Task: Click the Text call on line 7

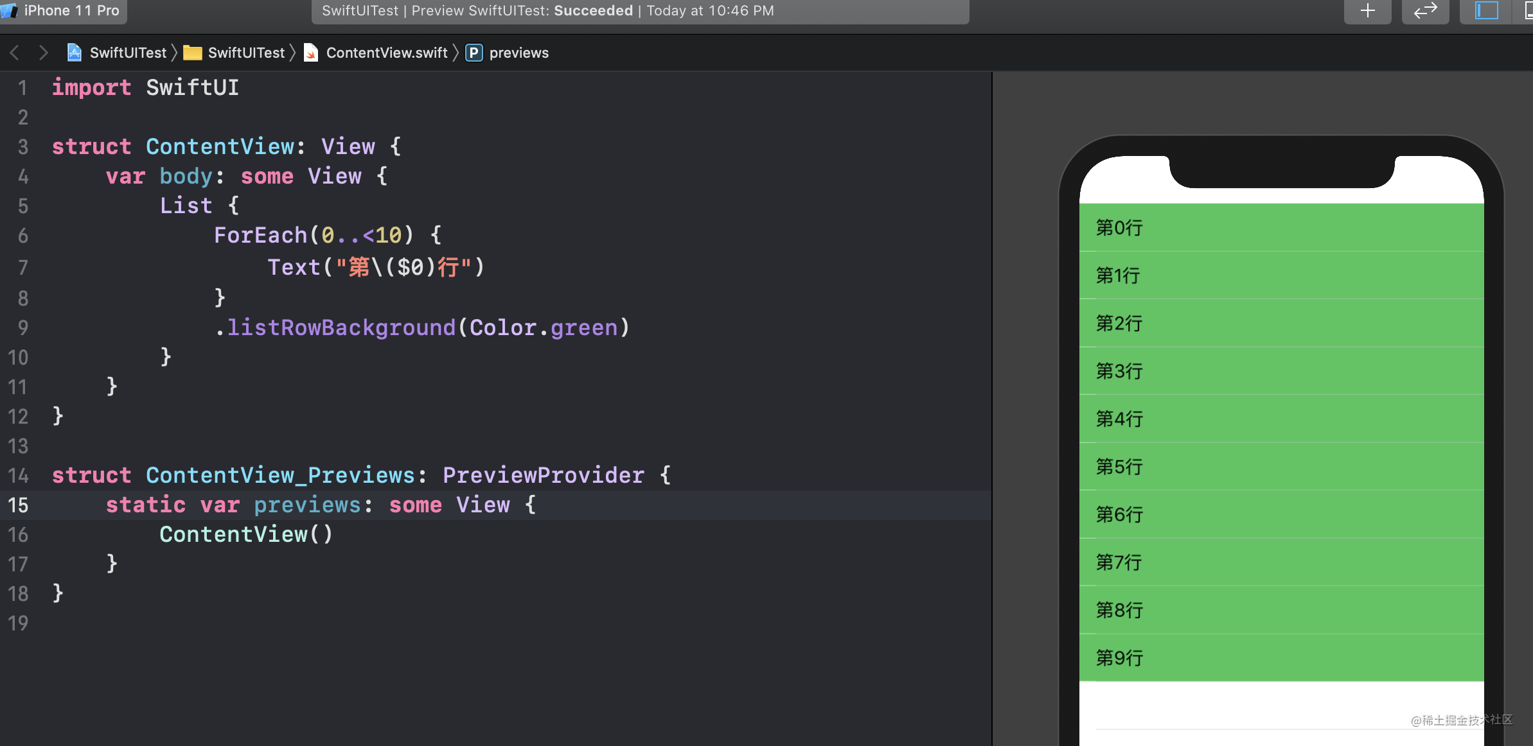Action: click(294, 267)
